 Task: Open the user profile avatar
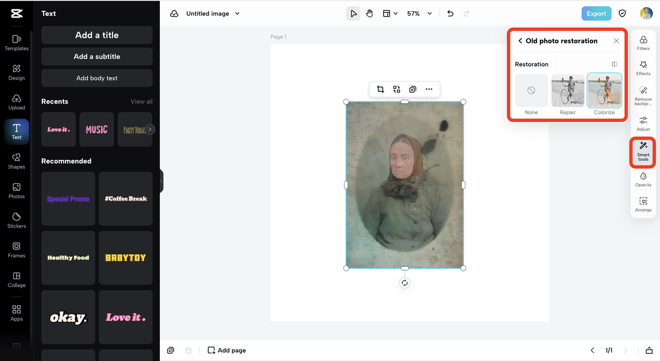click(646, 13)
